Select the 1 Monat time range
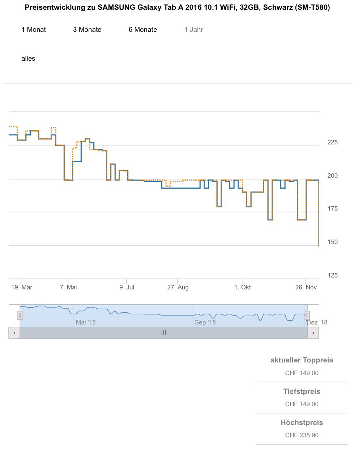This screenshot has height=451, width=354. coord(34,30)
